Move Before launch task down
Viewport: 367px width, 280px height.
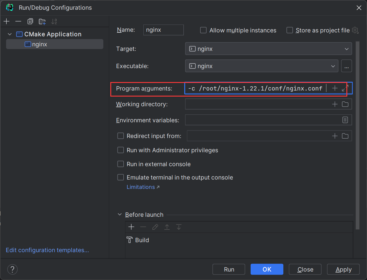pyautogui.click(x=178, y=227)
